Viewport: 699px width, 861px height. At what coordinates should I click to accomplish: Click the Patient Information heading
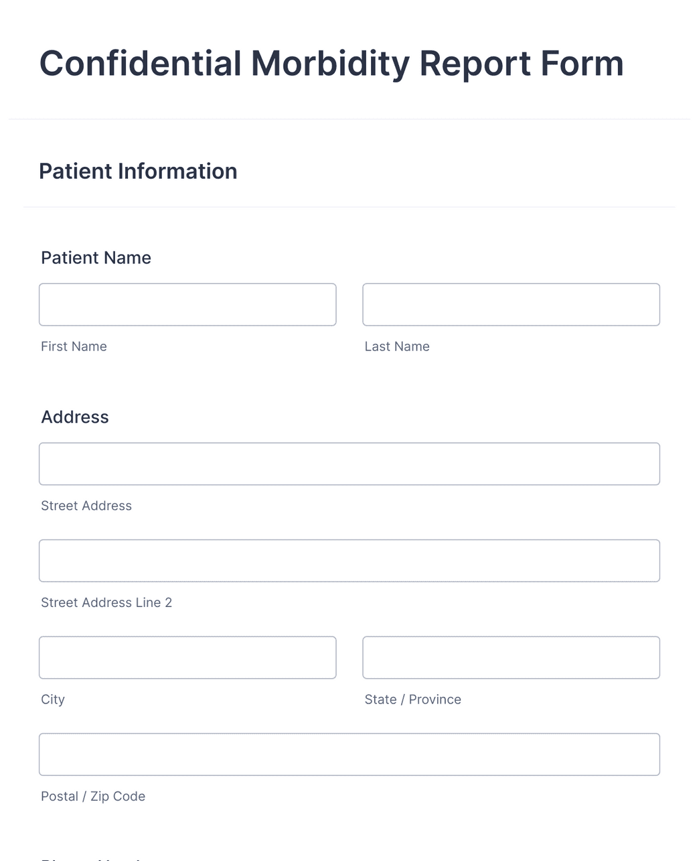138,172
